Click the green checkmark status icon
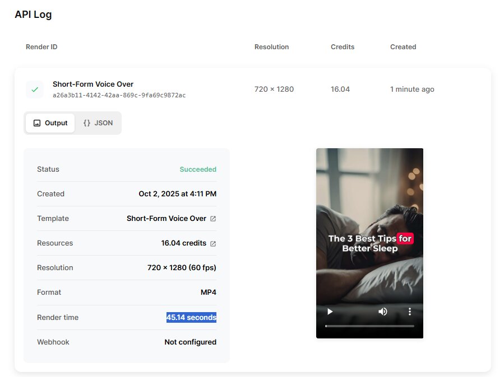Screen dimensions: 504x377 35,89
